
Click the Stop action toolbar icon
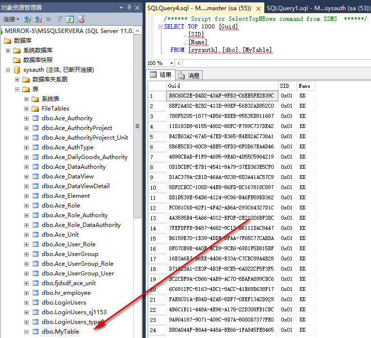pos(48,19)
